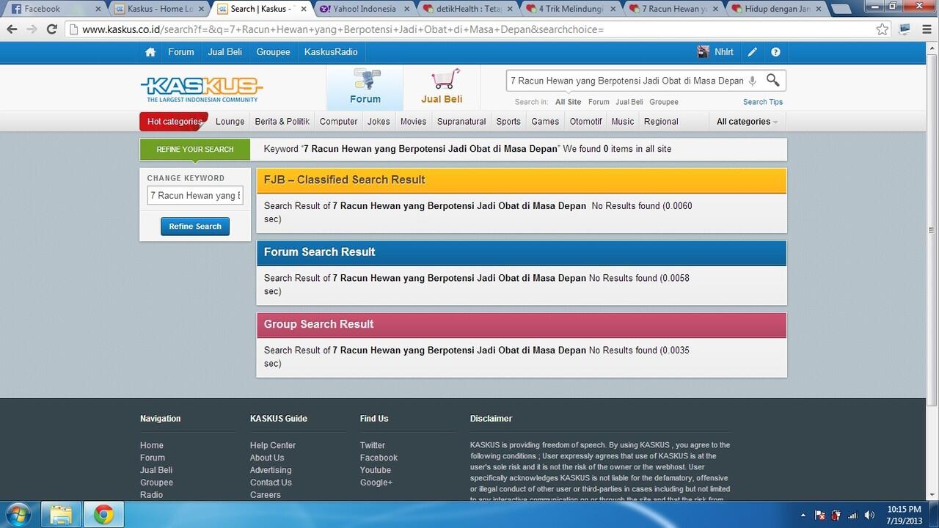Click the browser address bar
Viewport: 939px width, 528px height.
click(477, 29)
